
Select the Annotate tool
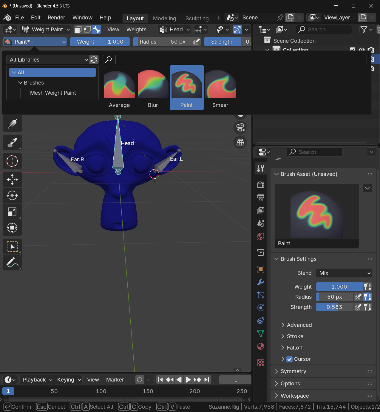(12, 263)
